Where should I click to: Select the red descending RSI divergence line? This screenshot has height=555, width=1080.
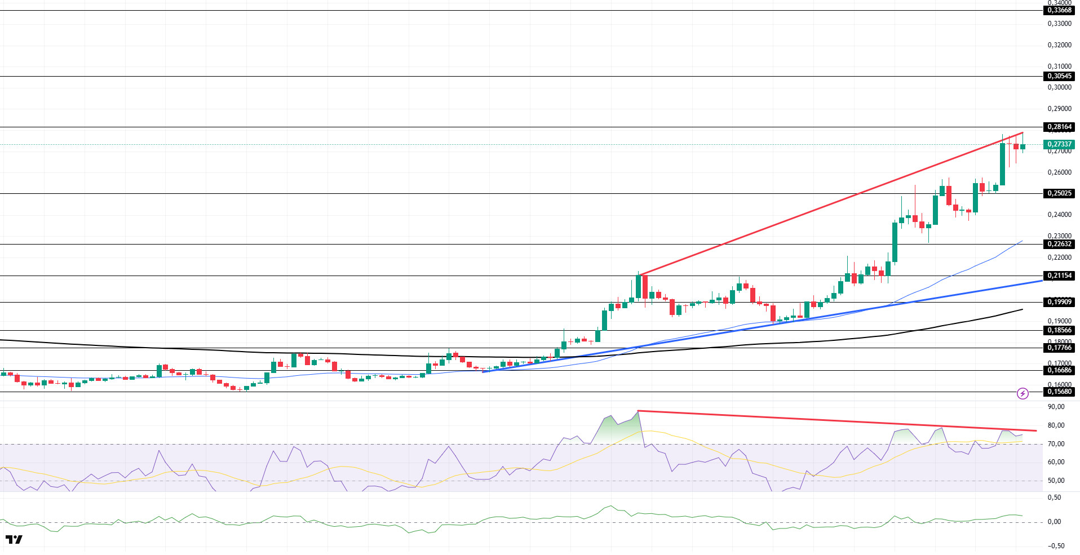click(837, 421)
